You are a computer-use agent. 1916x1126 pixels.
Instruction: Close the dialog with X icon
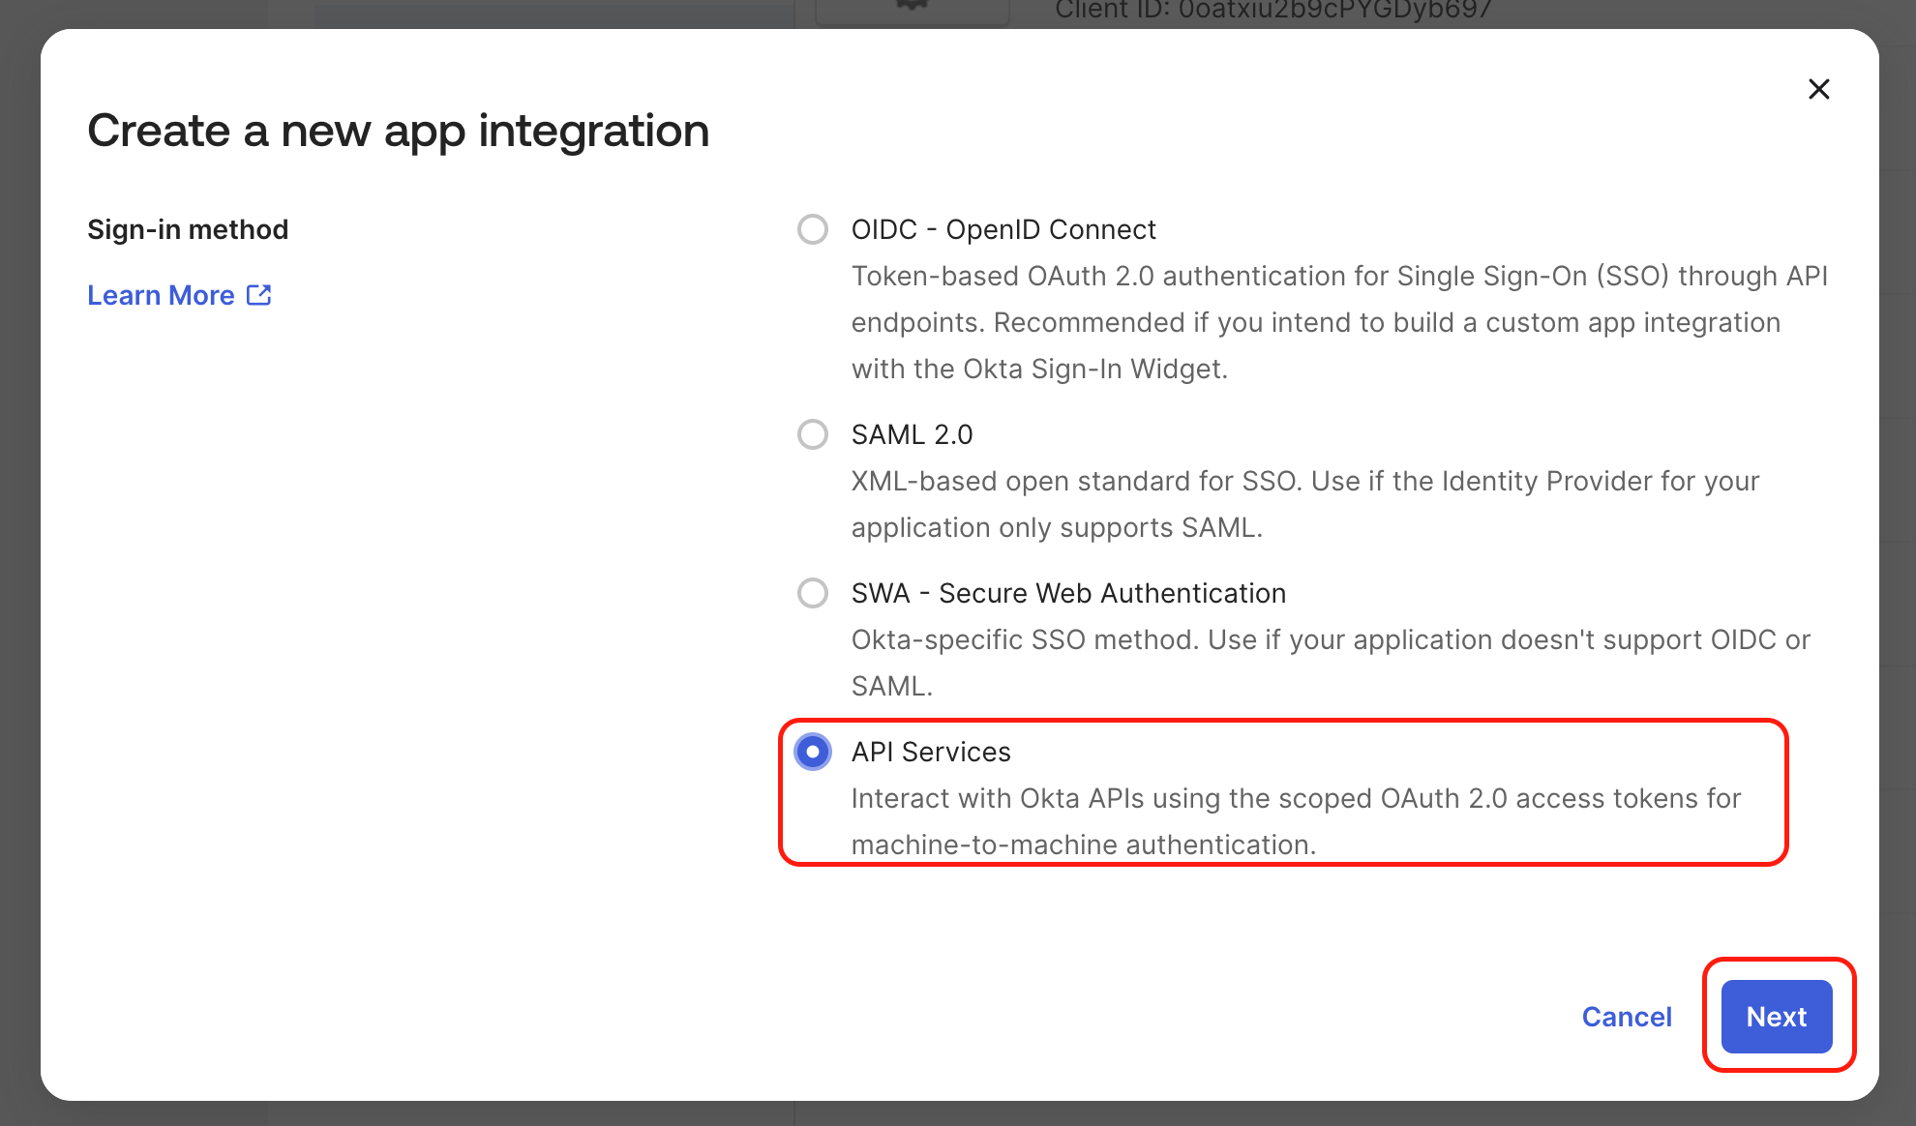tap(1818, 89)
